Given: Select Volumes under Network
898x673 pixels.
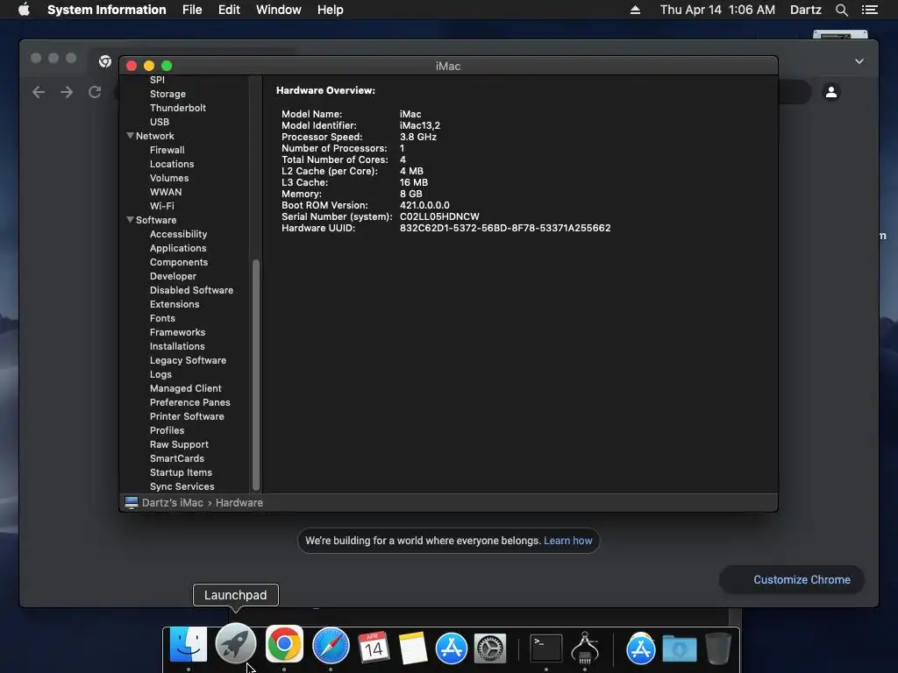Looking at the screenshot, I should (x=169, y=178).
